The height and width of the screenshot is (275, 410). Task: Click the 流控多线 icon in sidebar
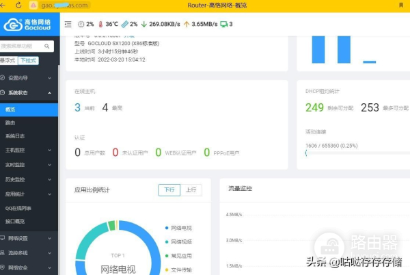coord(2,252)
